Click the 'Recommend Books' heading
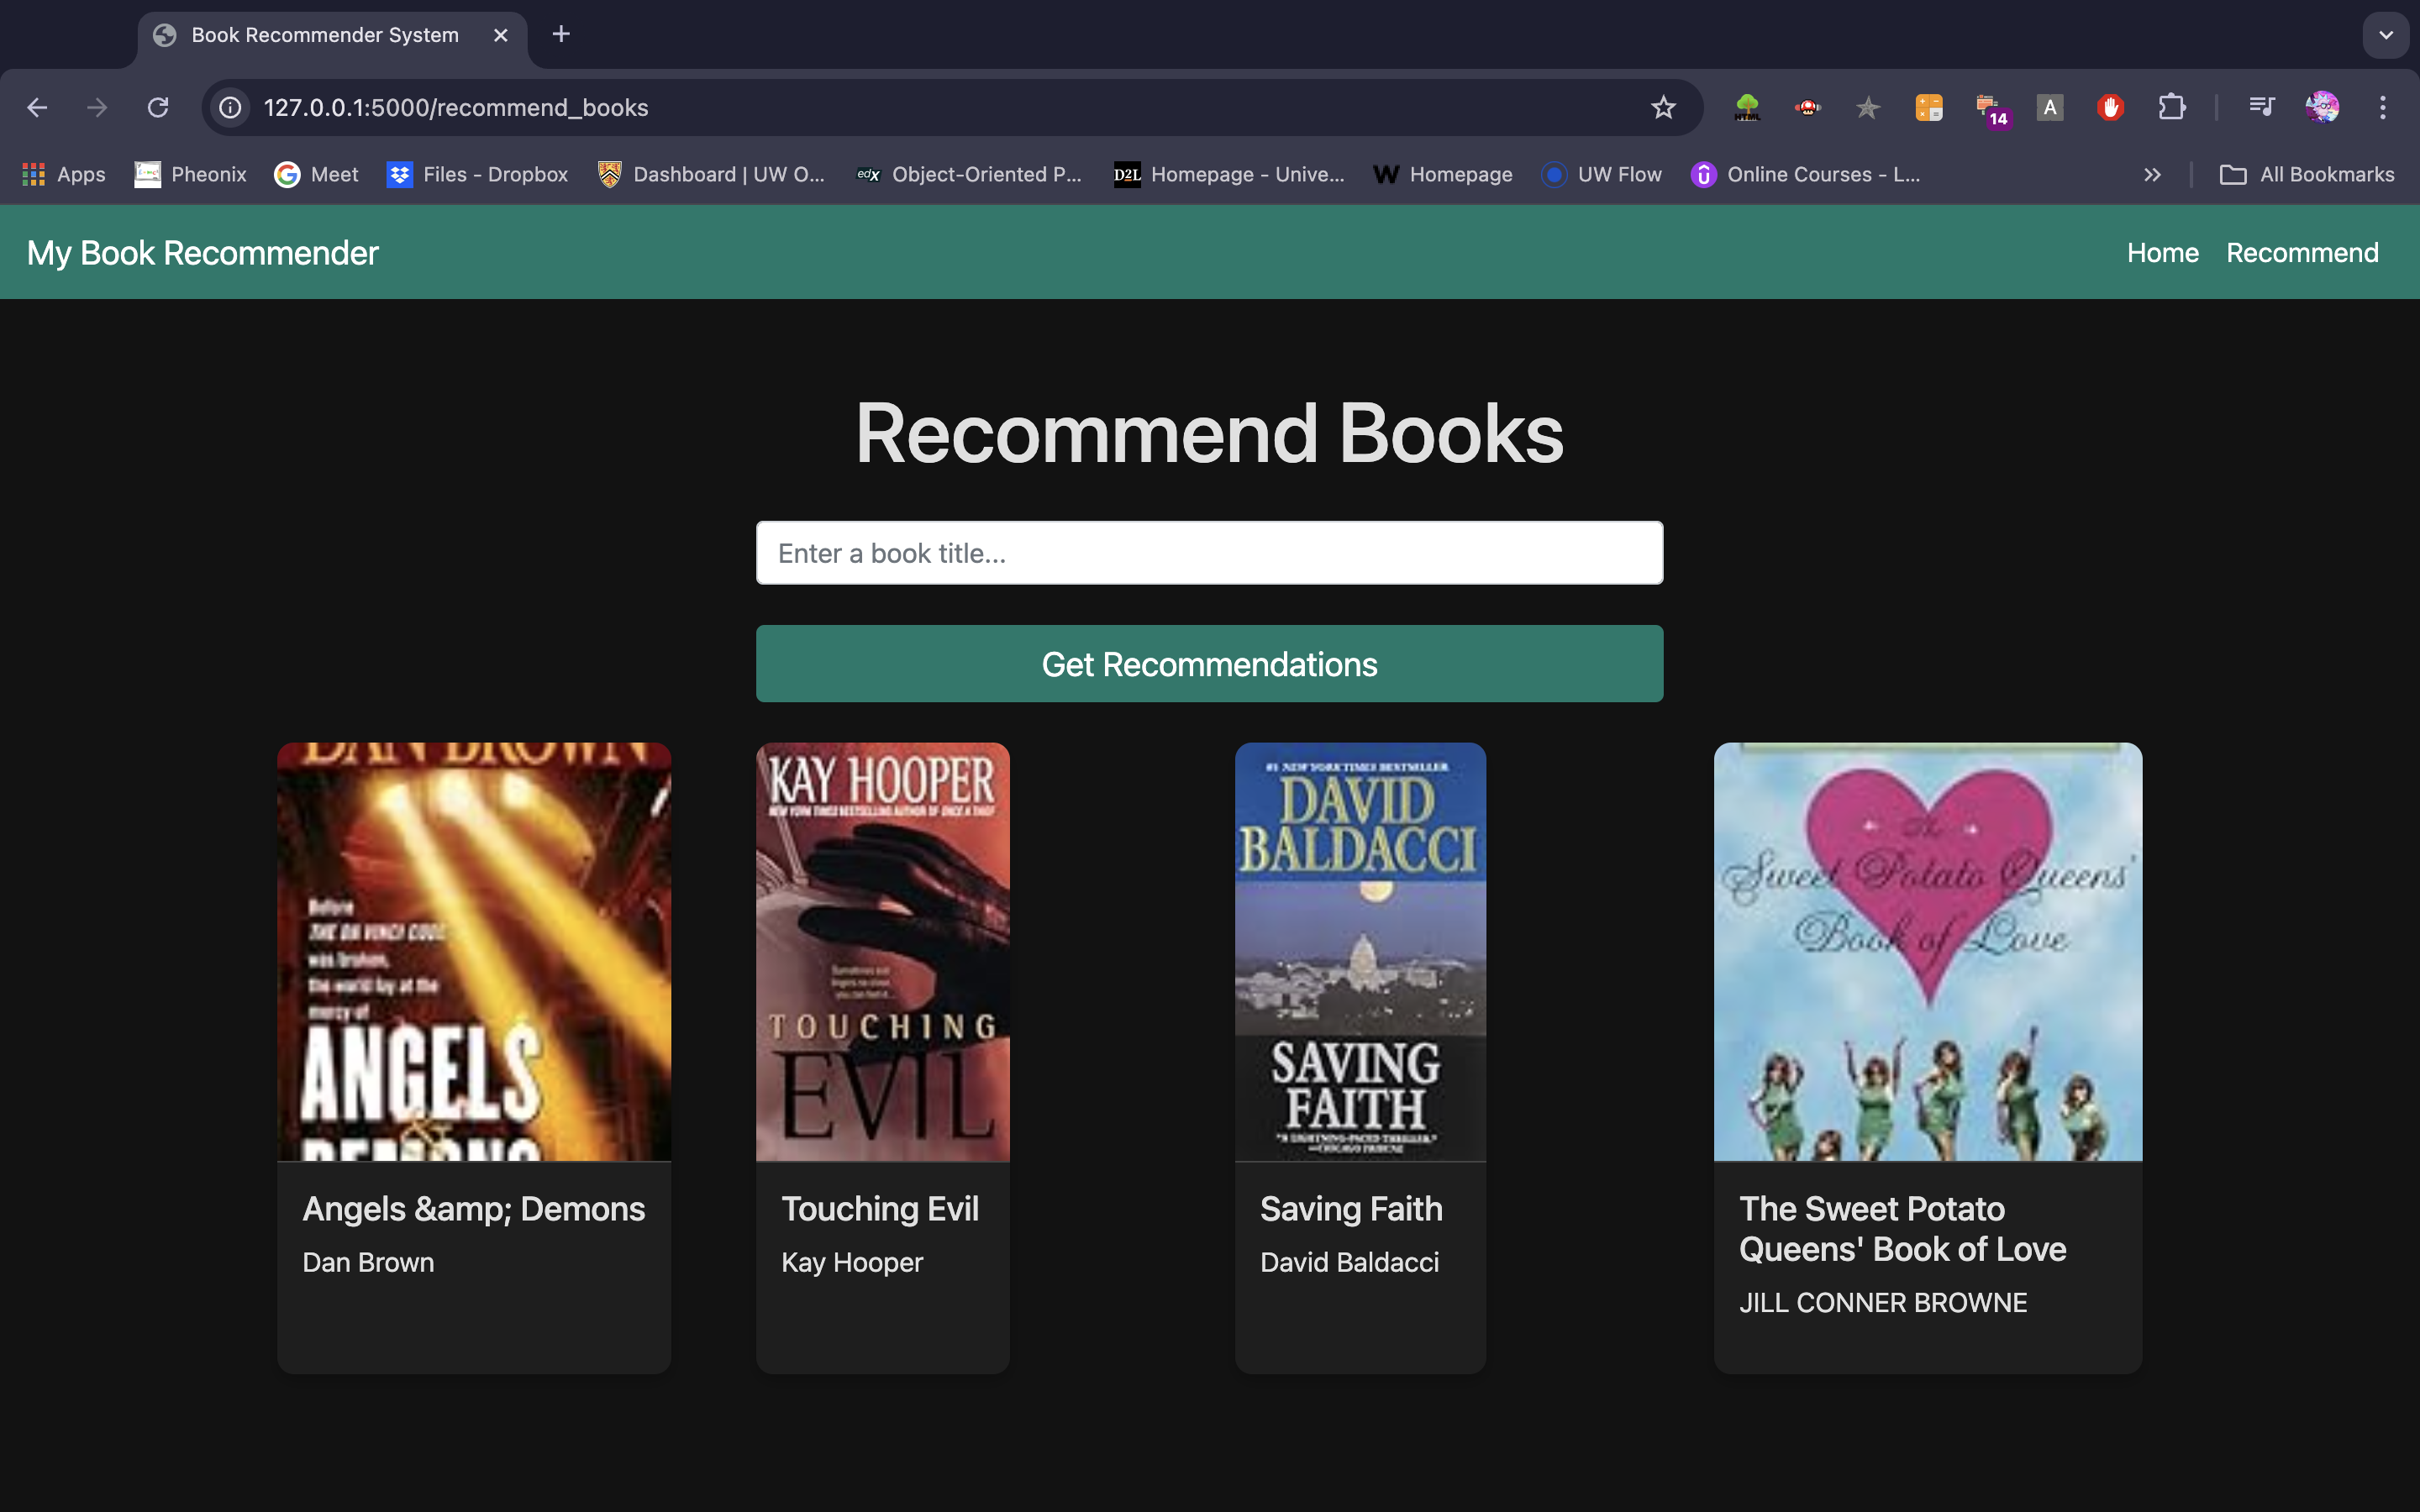This screenshot has width=2420, height=1512. pos(1209,434)
